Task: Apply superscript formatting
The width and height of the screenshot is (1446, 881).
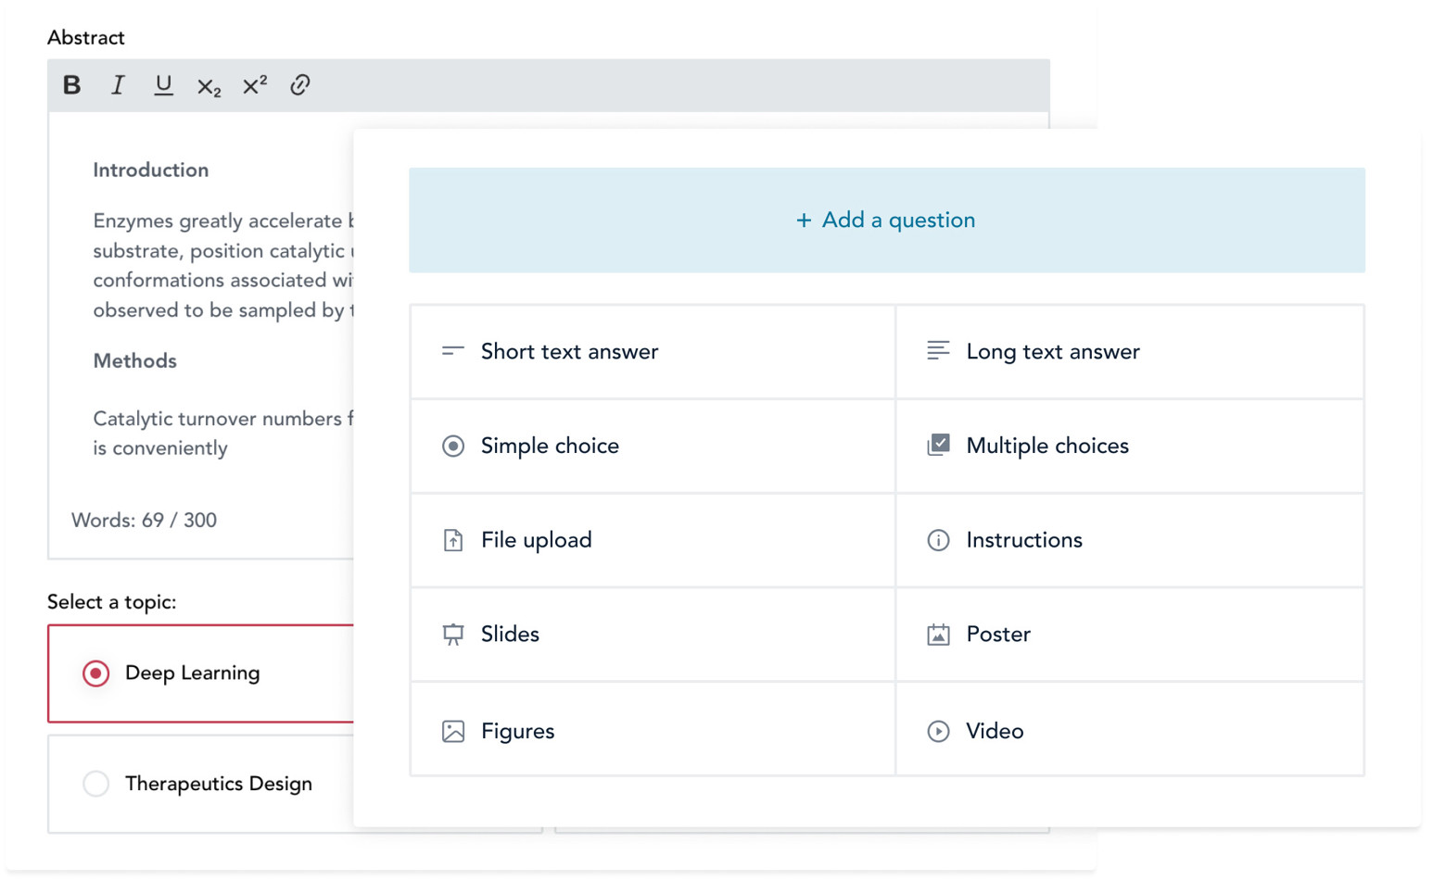Action: click(x=254, y=85)
